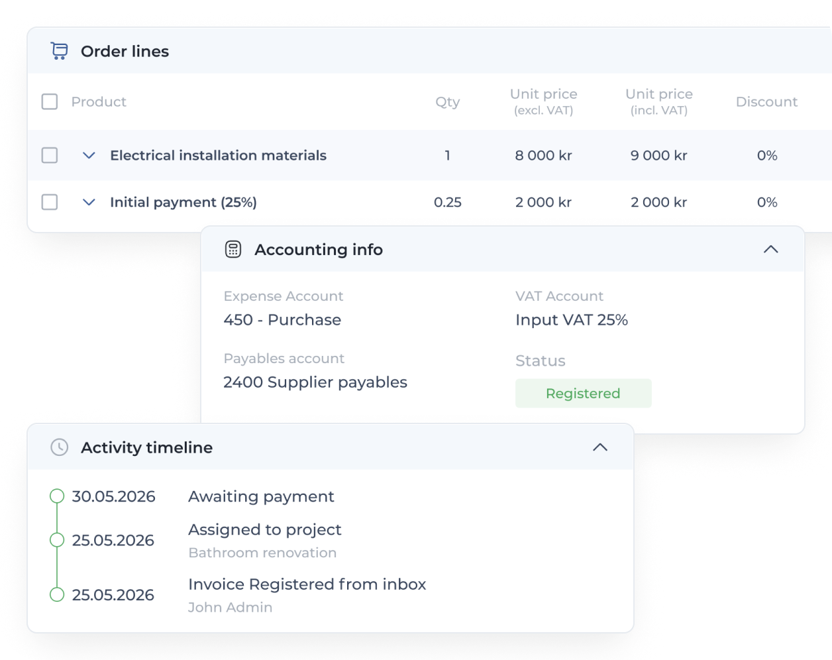Click the 450 - Purchase expense account value
The image size is (832, 660).
[282, 320]
